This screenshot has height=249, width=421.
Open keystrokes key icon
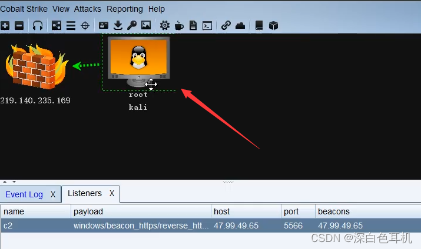[x=132, y=26]
